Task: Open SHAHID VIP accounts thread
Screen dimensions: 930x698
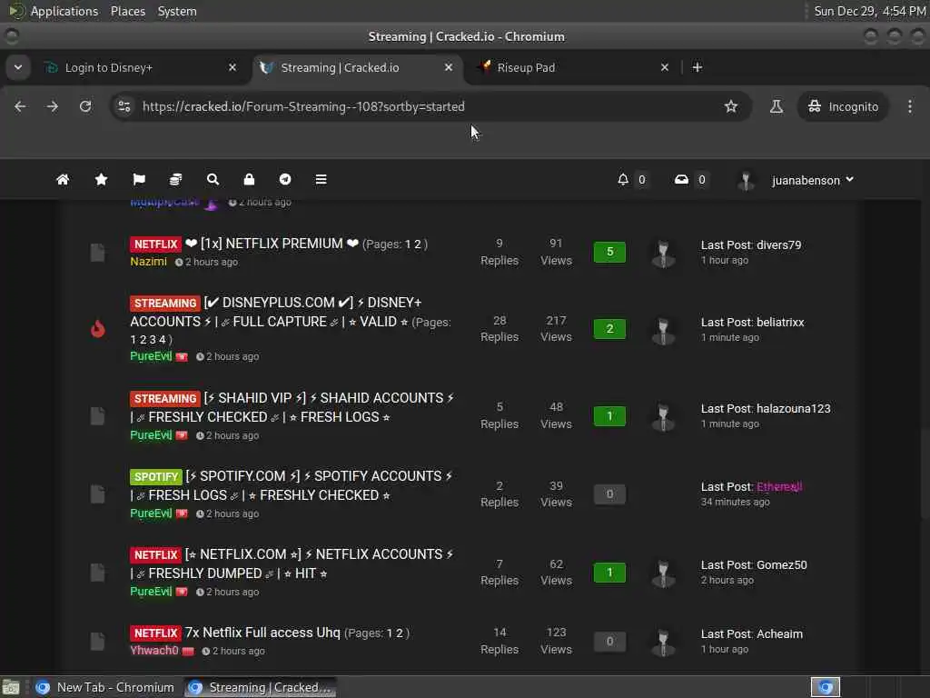Action: [293, 407]
